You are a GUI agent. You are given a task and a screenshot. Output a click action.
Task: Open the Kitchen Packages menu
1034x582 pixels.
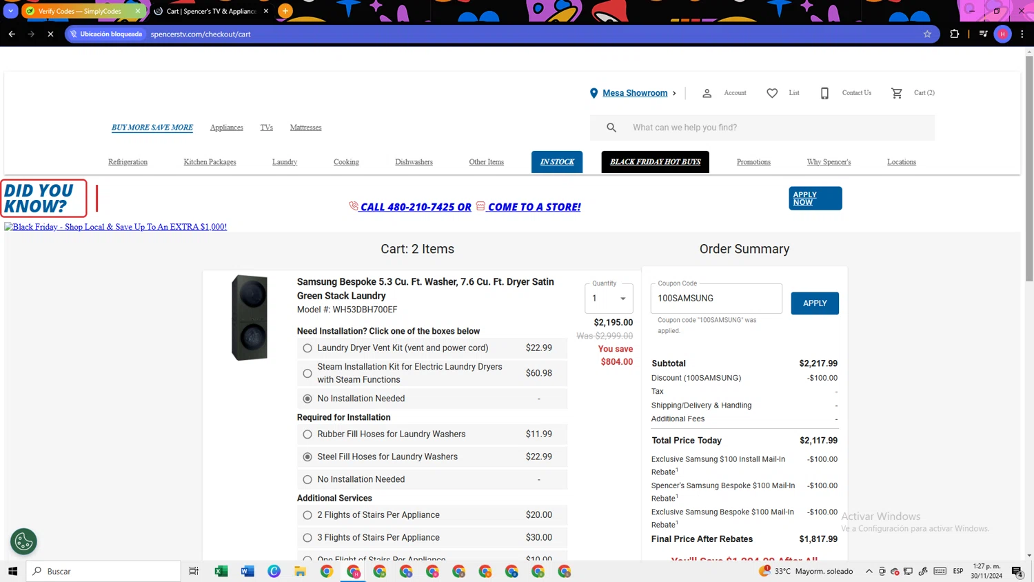pos(210,162)
